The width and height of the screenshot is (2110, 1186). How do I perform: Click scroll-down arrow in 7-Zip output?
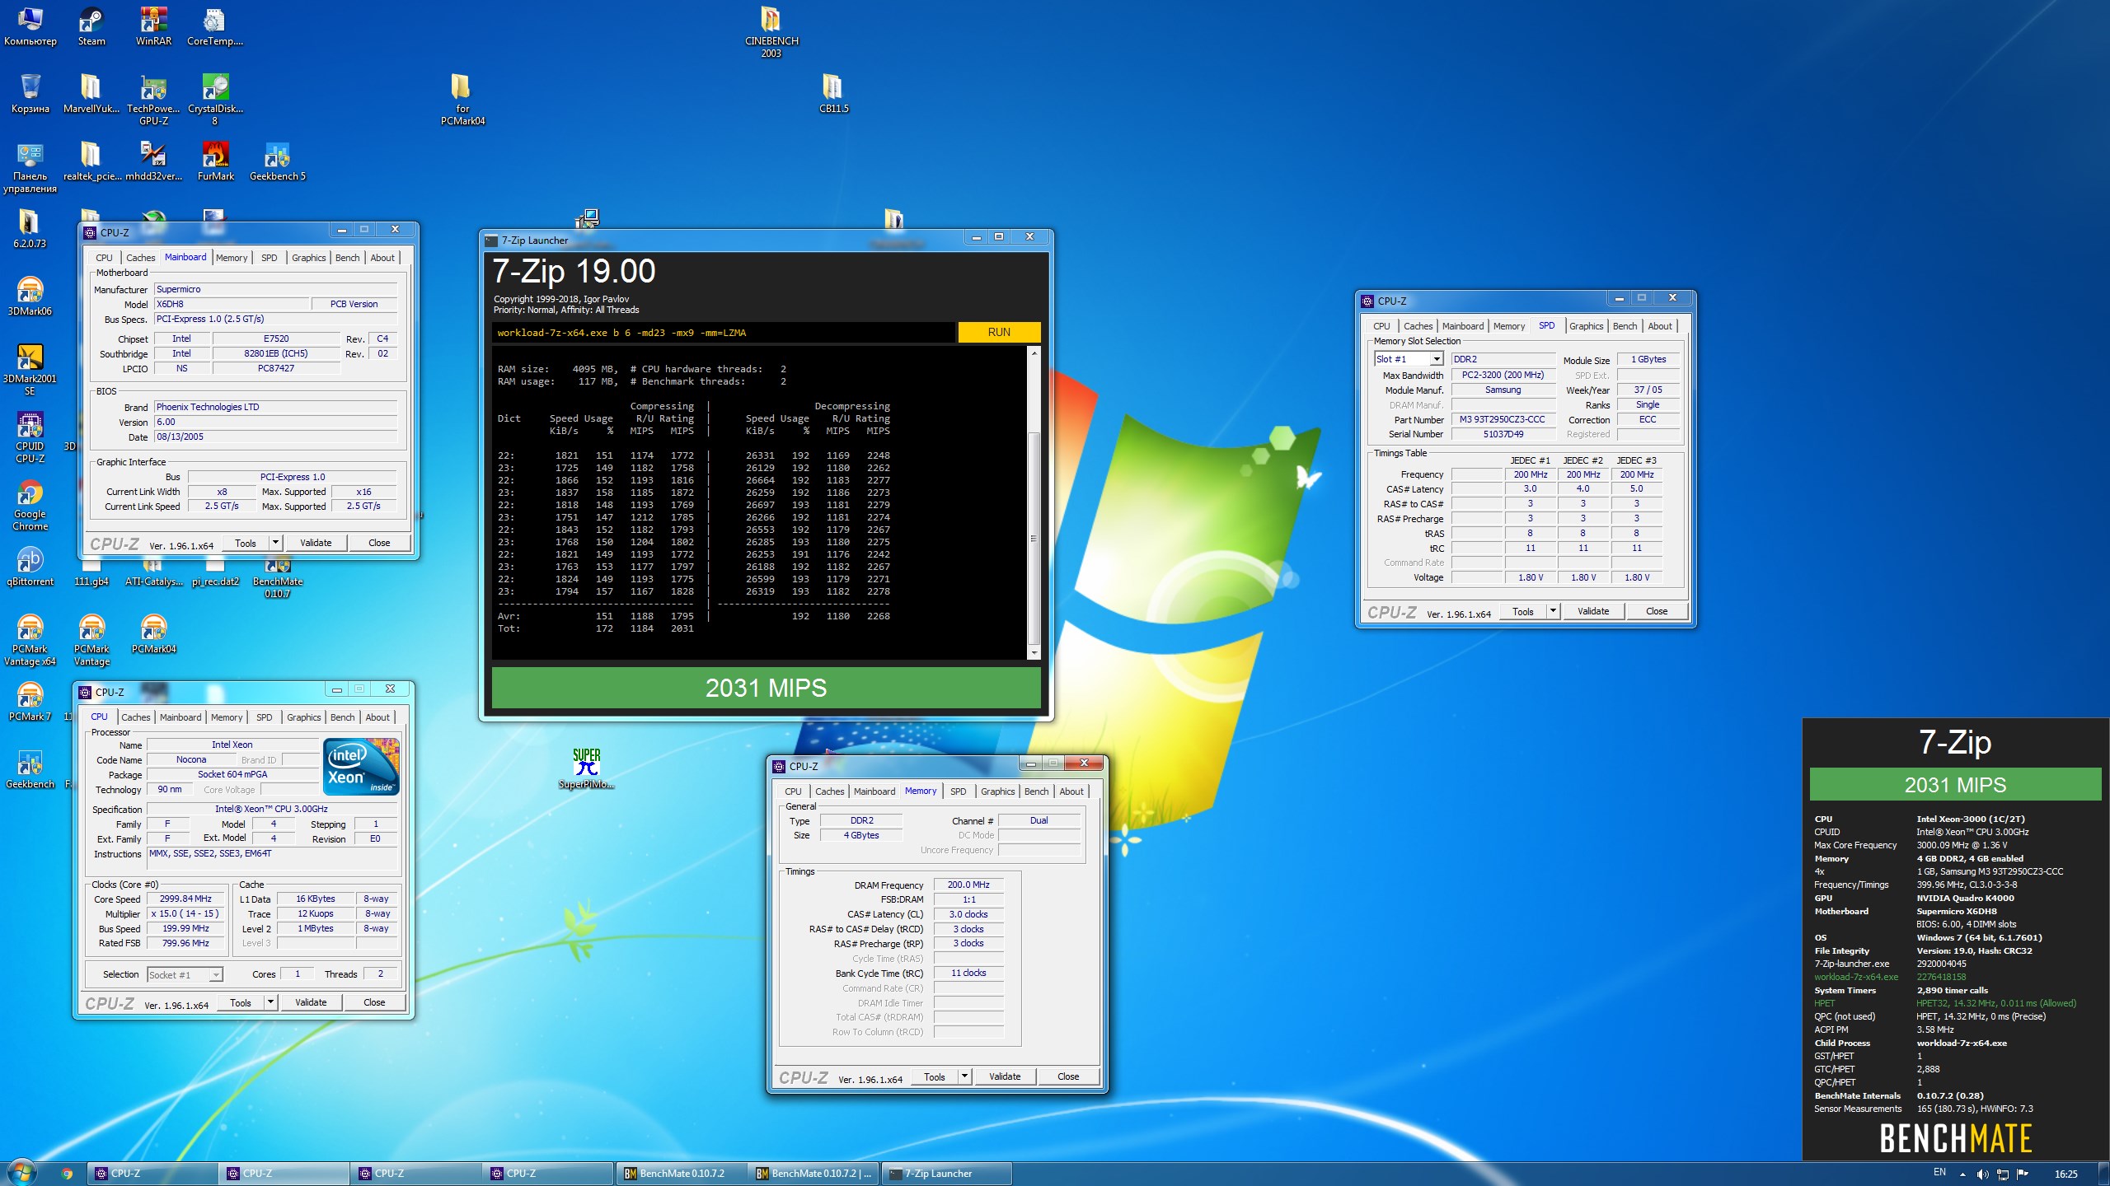point(1034,653)
